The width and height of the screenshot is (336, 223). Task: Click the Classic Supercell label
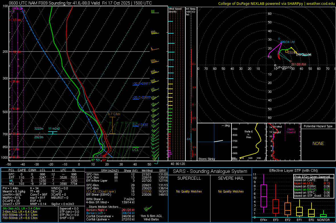[291, 131]
